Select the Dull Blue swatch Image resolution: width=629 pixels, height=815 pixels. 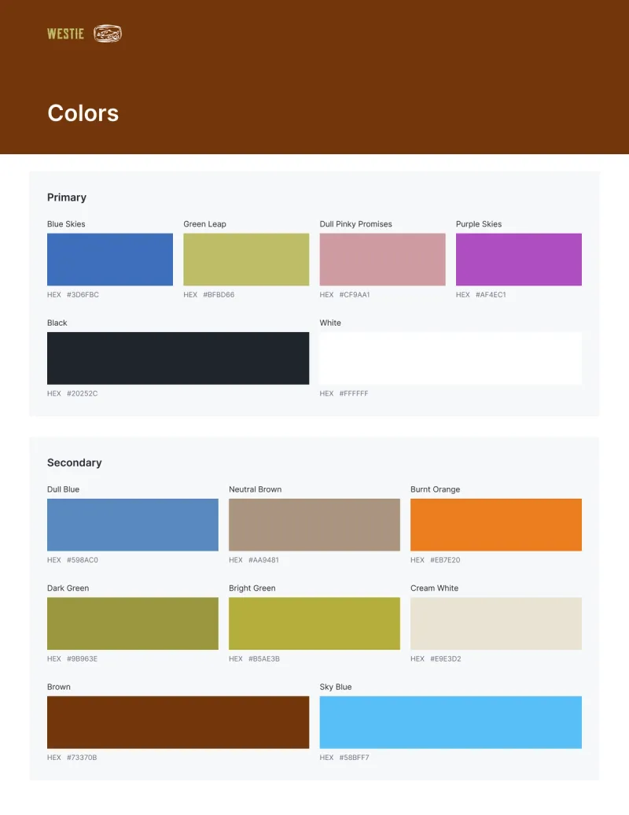133,525
